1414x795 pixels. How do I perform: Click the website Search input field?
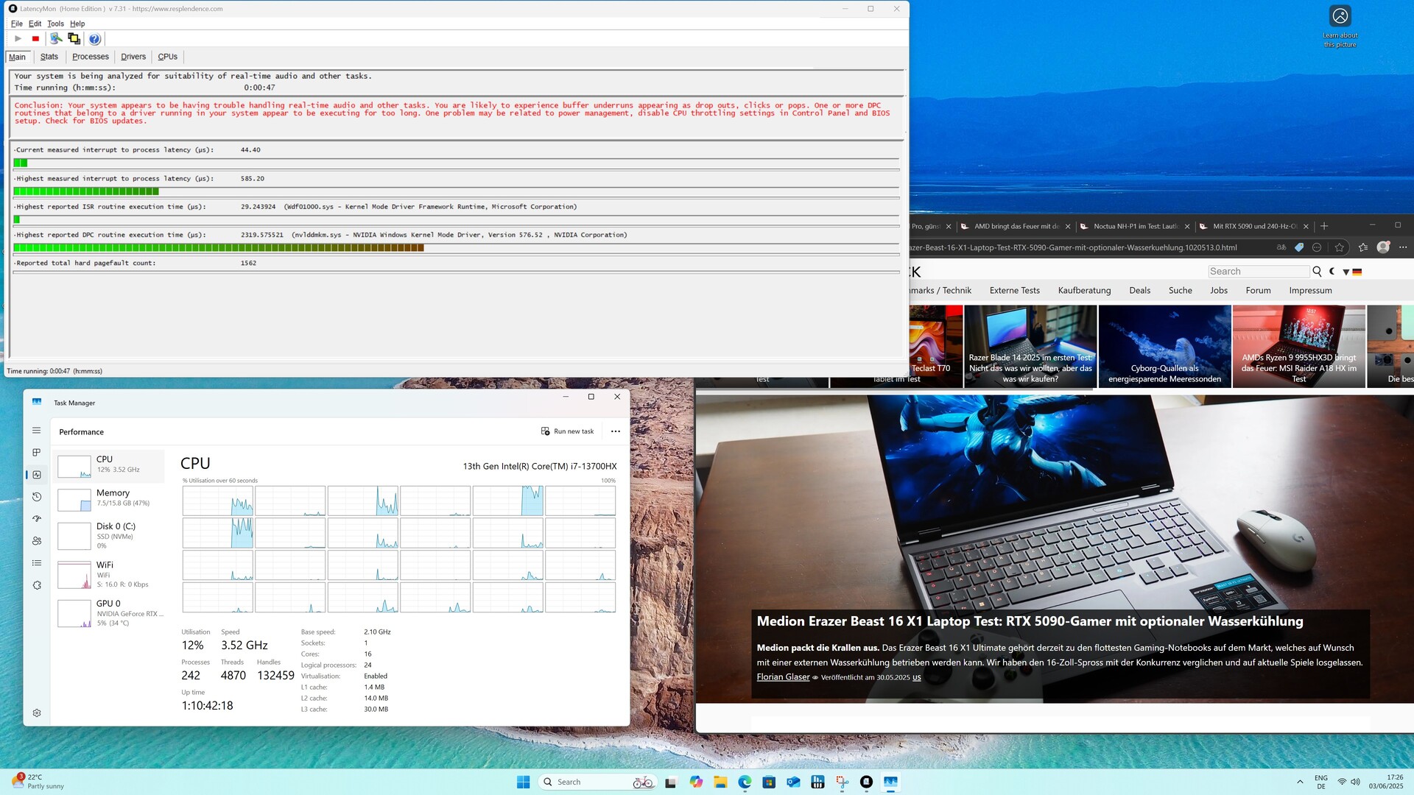click(x=1258, y=272)
